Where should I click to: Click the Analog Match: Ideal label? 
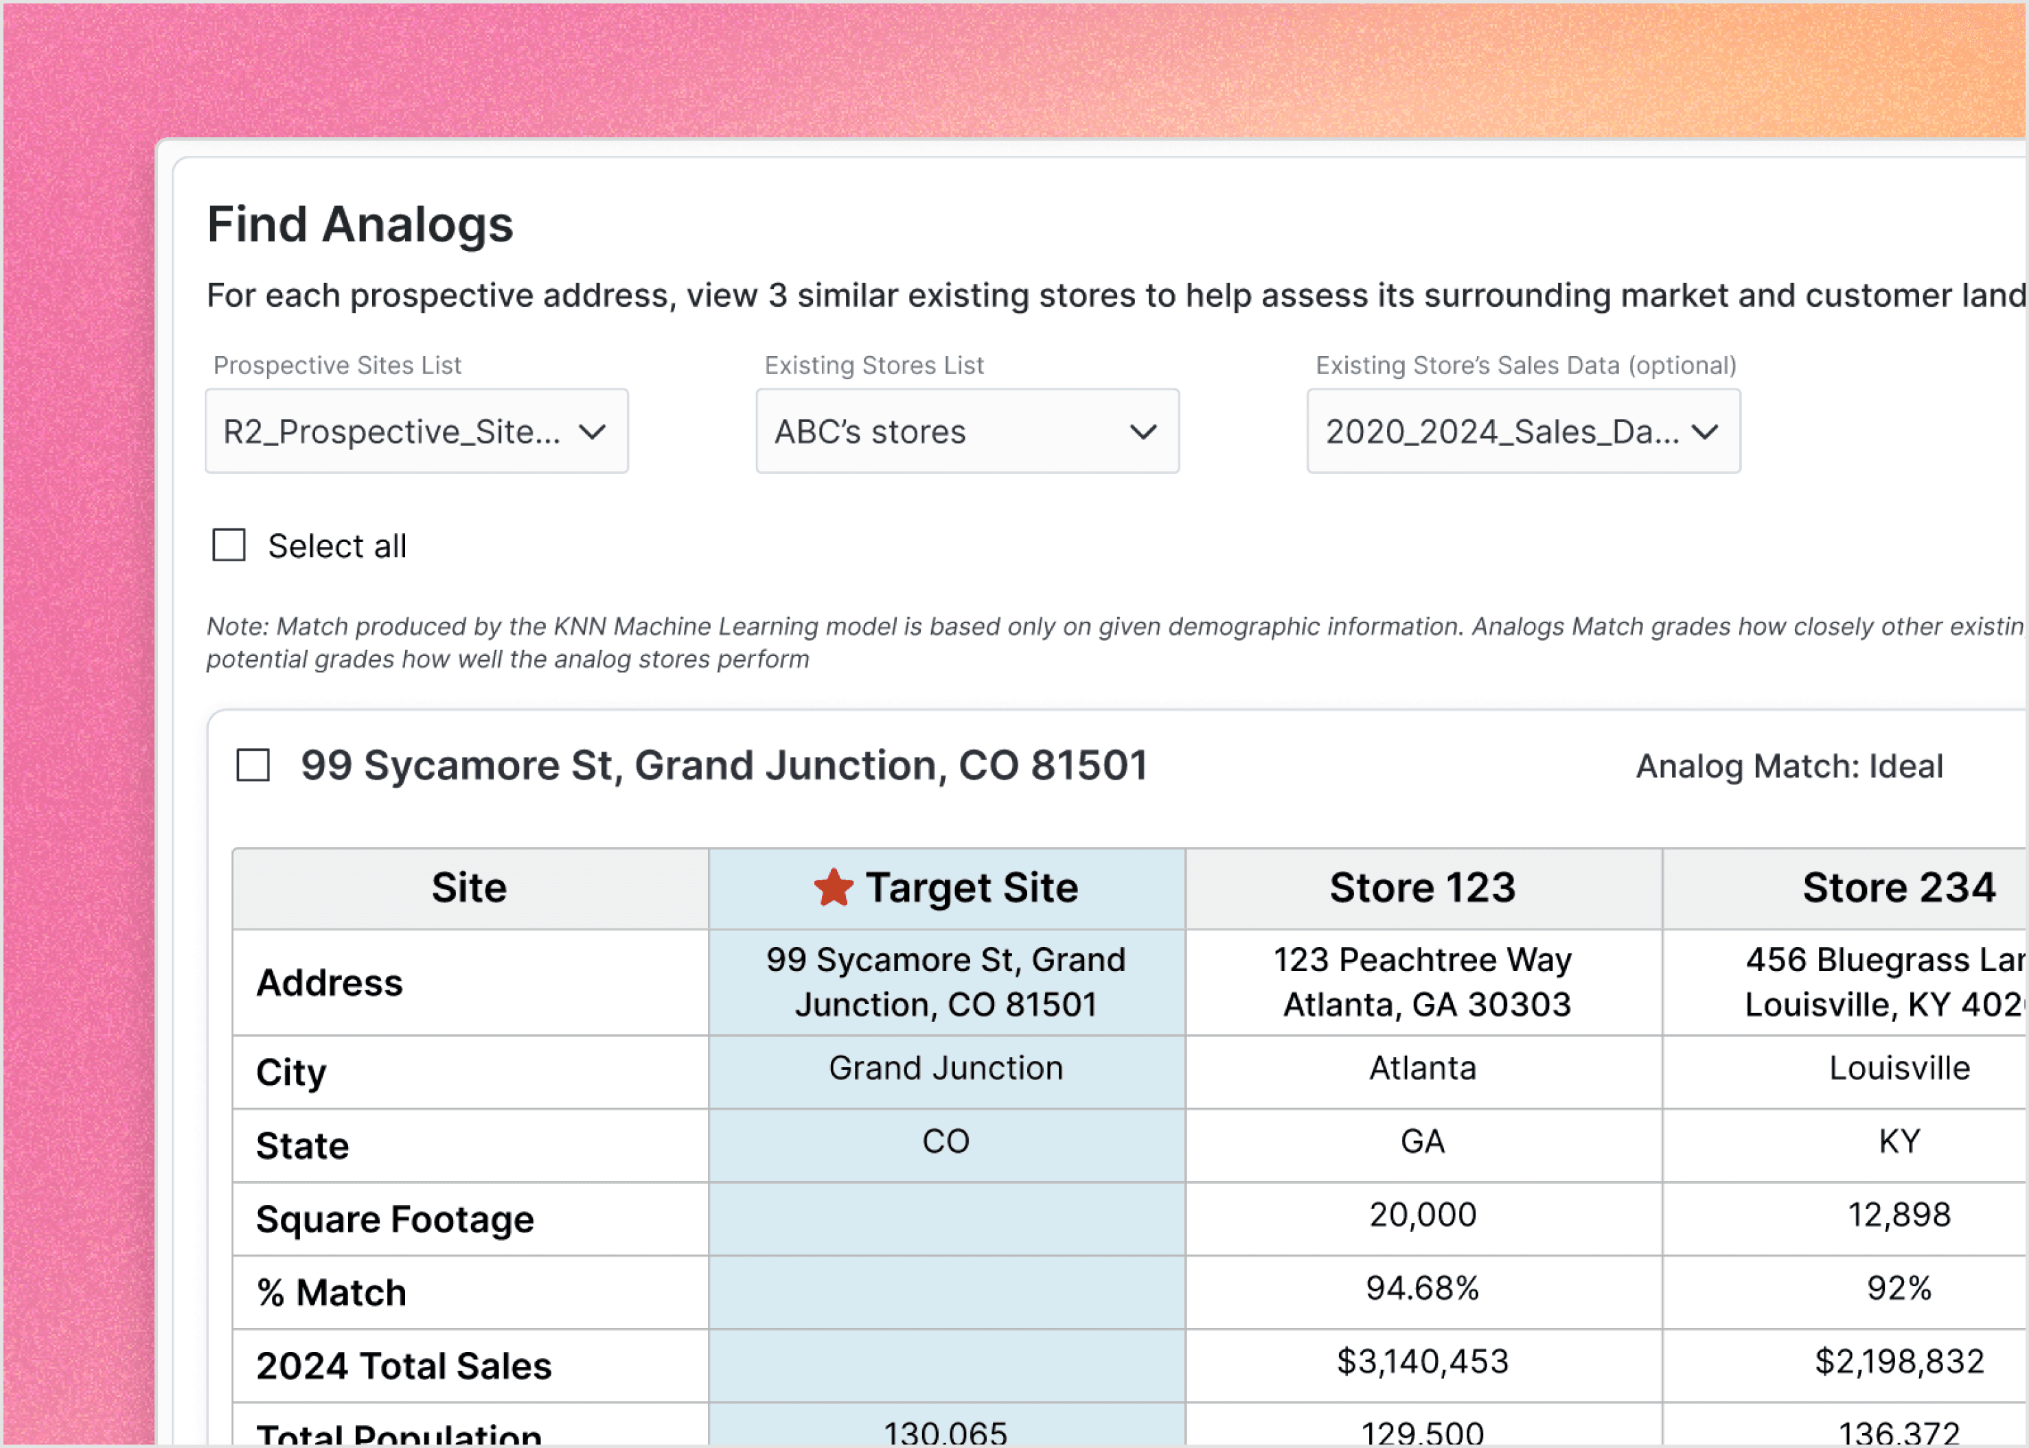1788,767
